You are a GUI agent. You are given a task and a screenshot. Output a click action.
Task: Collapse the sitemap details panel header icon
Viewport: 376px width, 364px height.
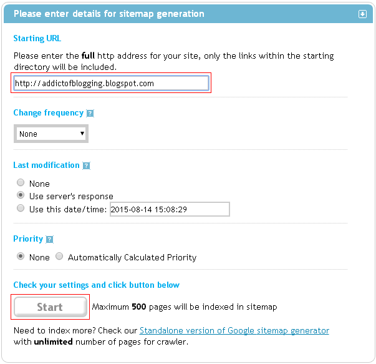[362, 14]
